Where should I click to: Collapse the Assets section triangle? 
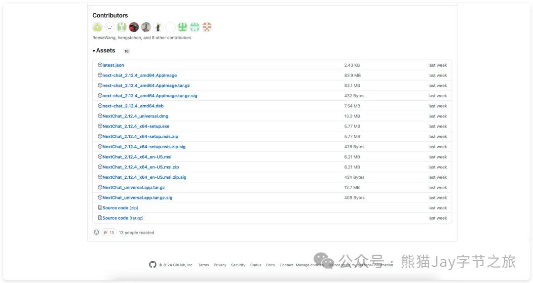[94, 51]
